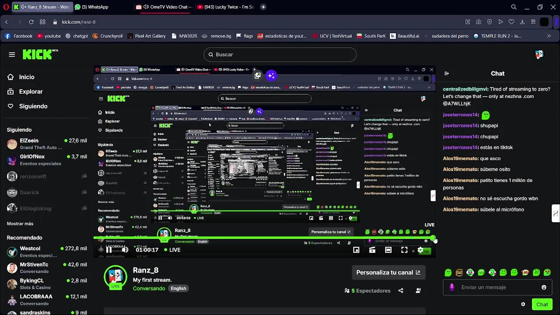This screenshot has width=560, height=315.
Task: Open the Crunchyroll bookmark
Action: pyautogui.click(x=108, y=36)
